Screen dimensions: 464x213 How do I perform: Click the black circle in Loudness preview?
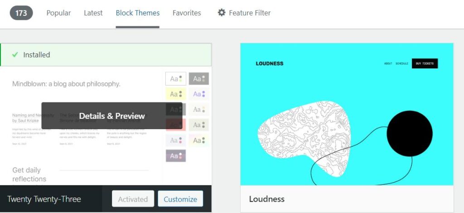[x=409, y=133]
